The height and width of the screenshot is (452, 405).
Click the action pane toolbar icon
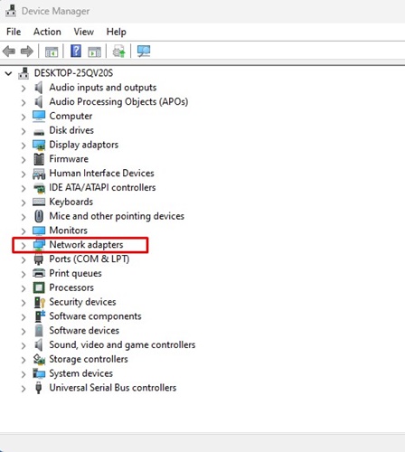click(95, 52)
